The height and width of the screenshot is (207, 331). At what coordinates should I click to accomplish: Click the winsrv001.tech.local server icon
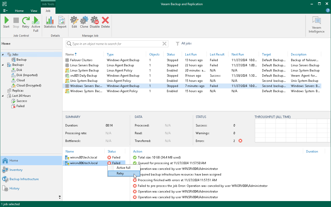(x=67, y=157)
